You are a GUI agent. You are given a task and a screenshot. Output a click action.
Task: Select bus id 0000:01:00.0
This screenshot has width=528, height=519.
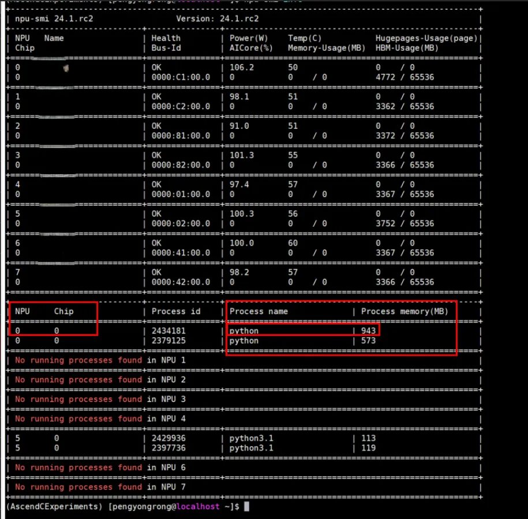181,195
